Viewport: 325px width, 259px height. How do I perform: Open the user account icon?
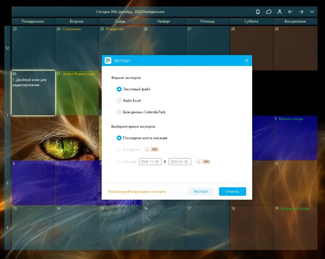tap(279, 12)
